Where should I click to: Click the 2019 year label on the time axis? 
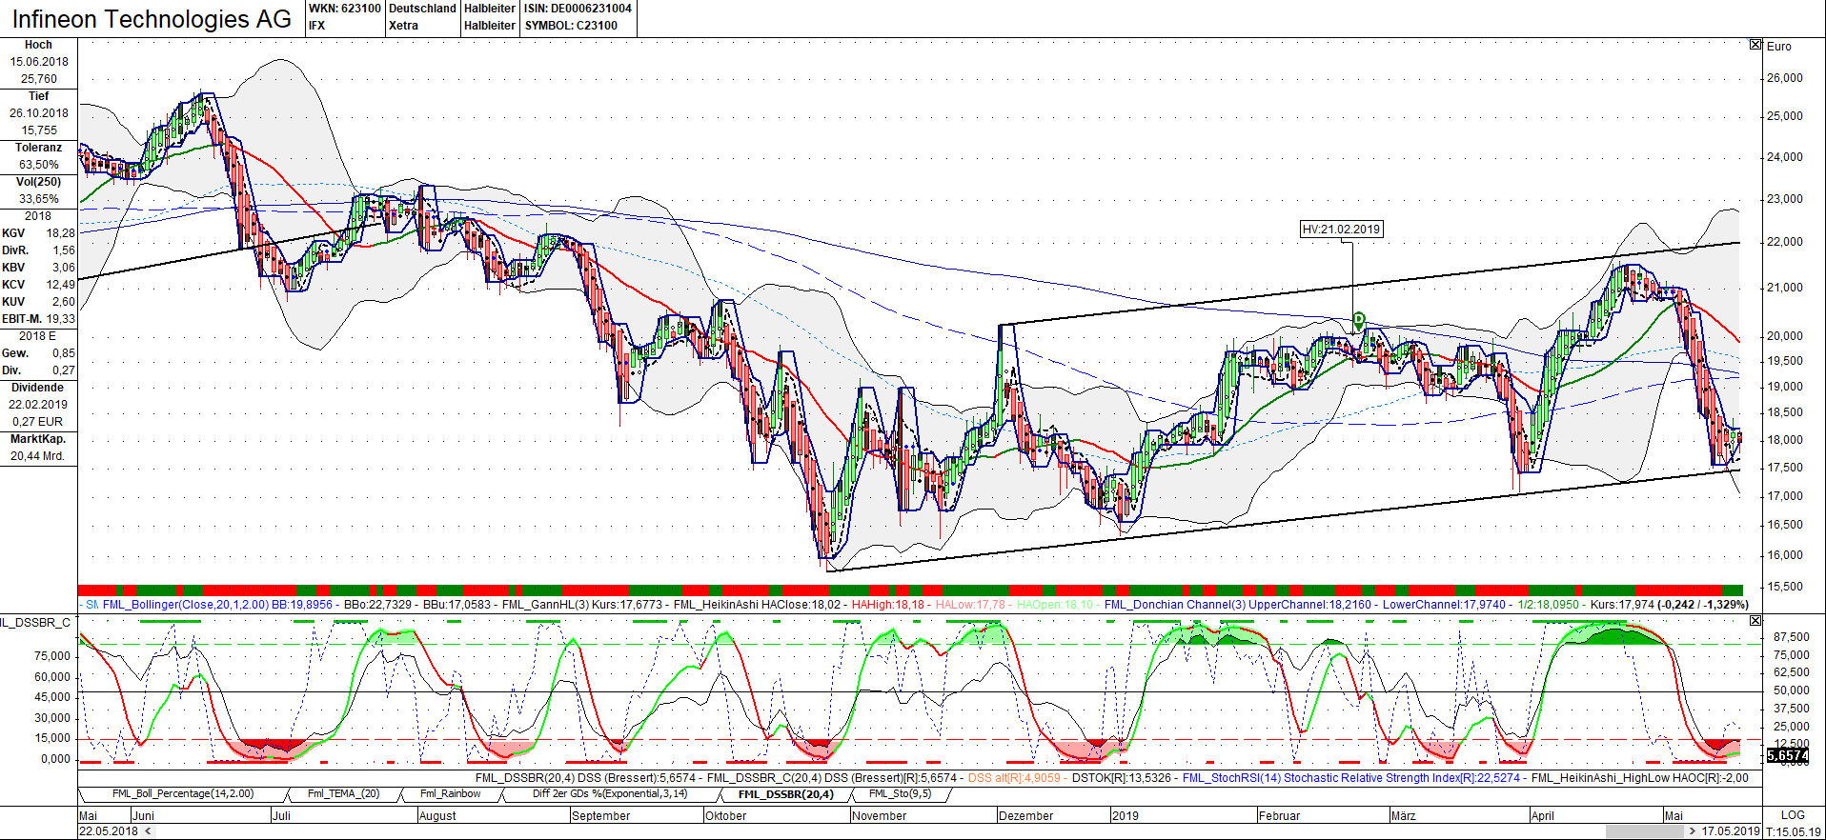pyautogui.click(x=1125, y=816)
